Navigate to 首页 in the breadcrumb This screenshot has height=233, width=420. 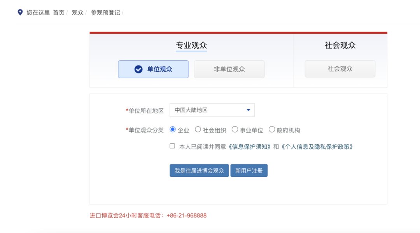click(58, 12)
